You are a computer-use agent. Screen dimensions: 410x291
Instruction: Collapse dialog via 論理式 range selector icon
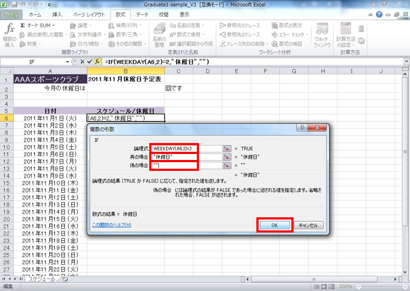(x=227, y=149)
